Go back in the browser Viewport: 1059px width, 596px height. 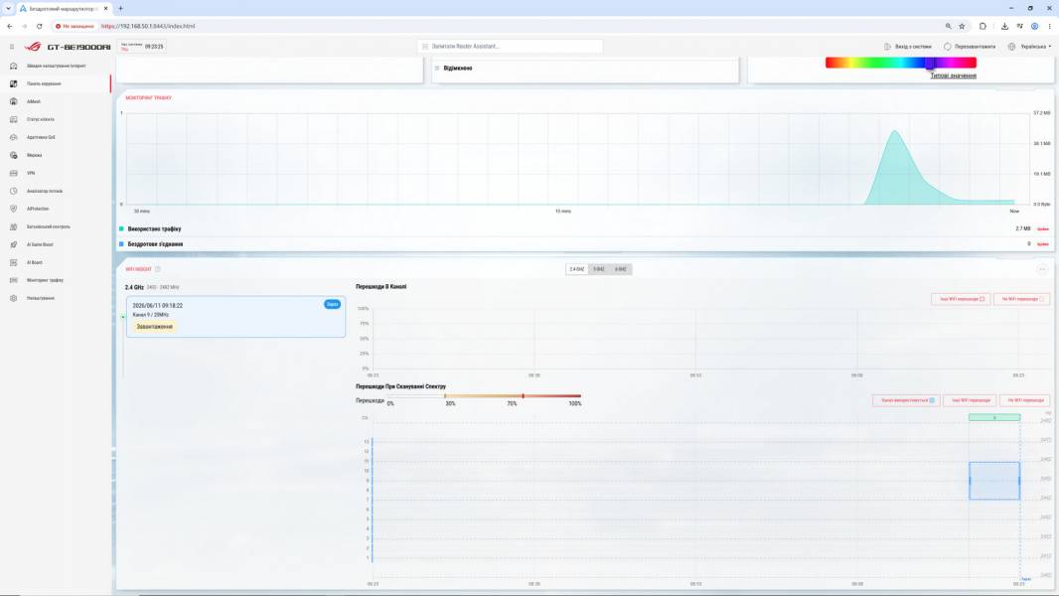coord(10,27)
